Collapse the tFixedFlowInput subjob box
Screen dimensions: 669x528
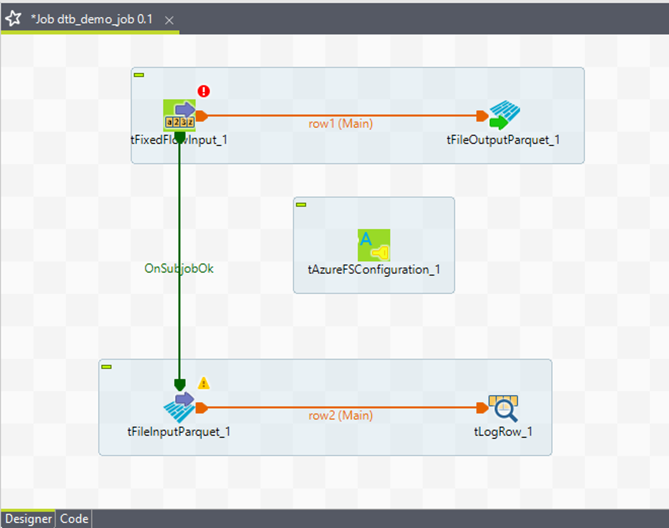[139, 75]
